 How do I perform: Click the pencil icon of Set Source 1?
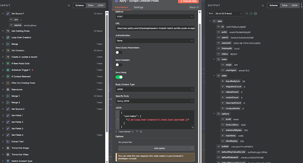click(x=8, y=14)
